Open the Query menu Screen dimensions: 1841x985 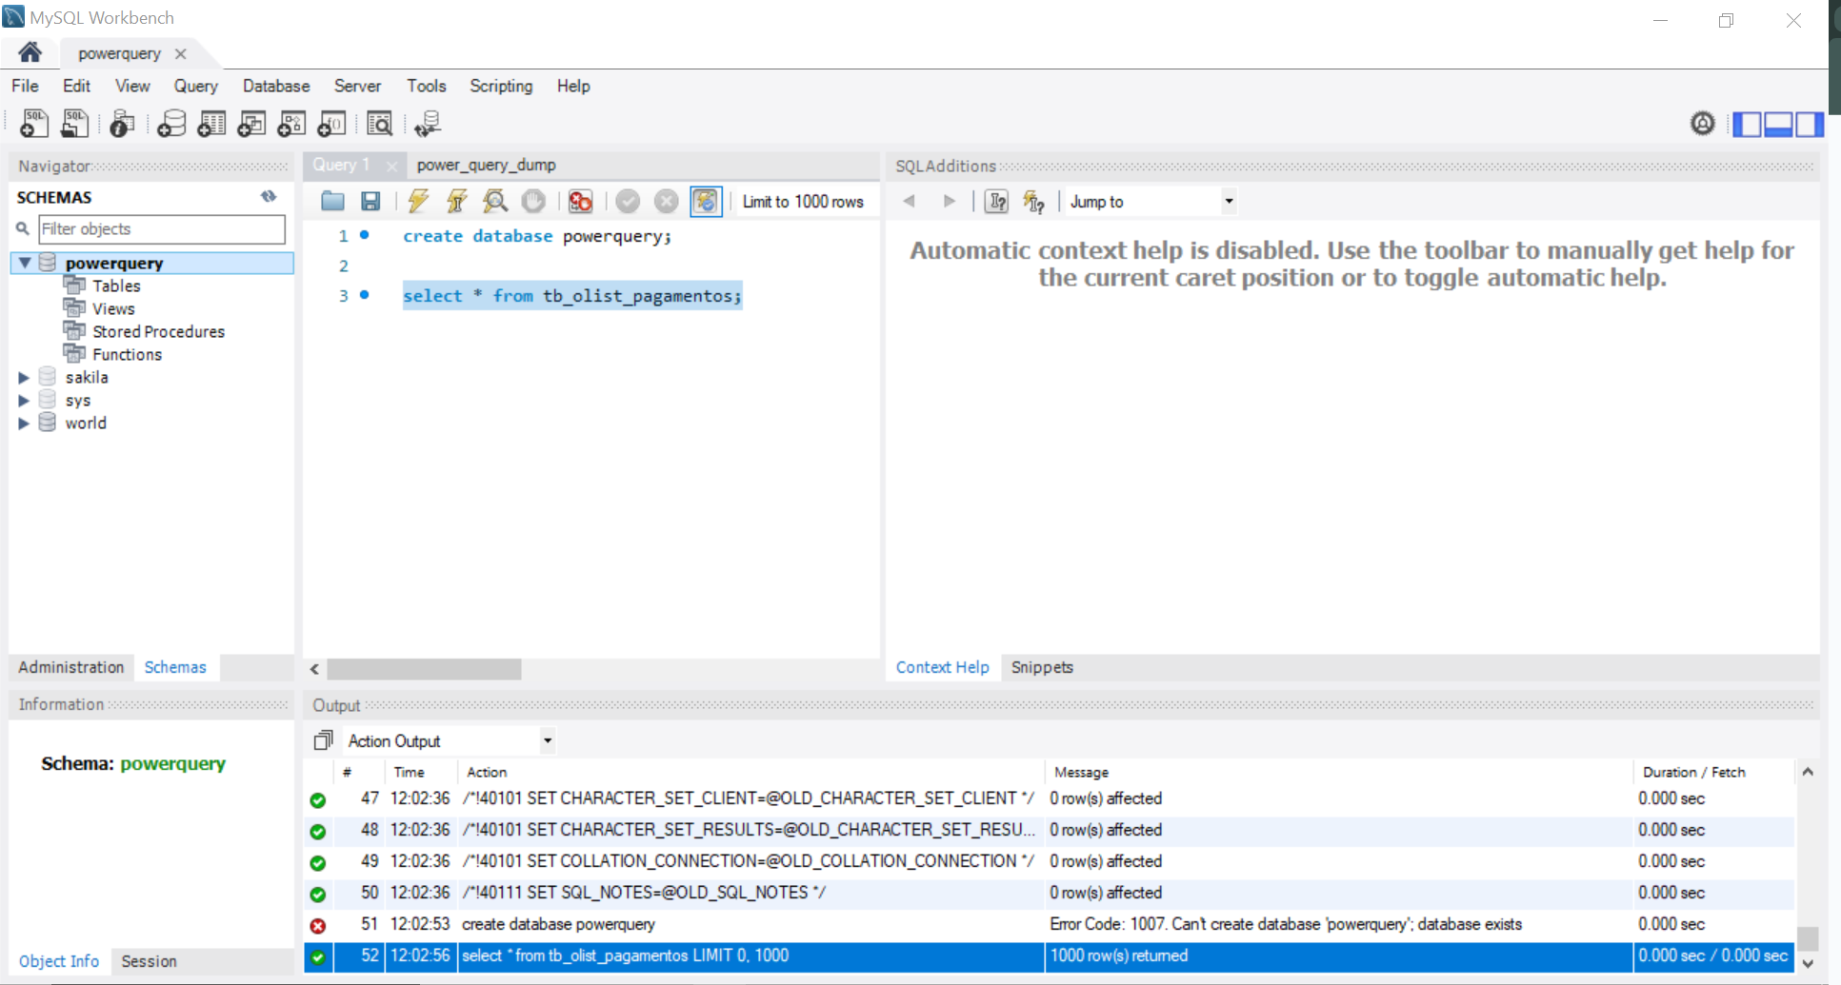(x=195, y=86)
